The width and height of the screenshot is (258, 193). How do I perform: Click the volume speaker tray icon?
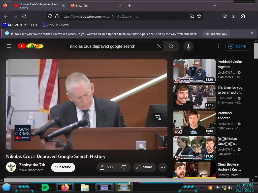tap(230, 187)
